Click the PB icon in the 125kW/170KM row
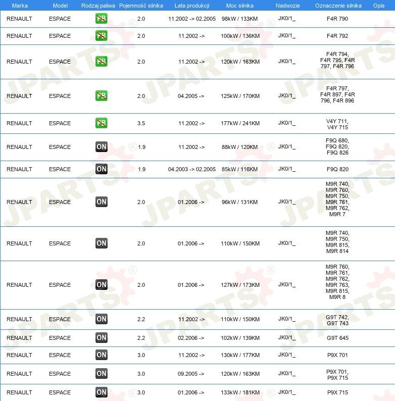The height and width of the screenshot is (401, 395). 101,96
